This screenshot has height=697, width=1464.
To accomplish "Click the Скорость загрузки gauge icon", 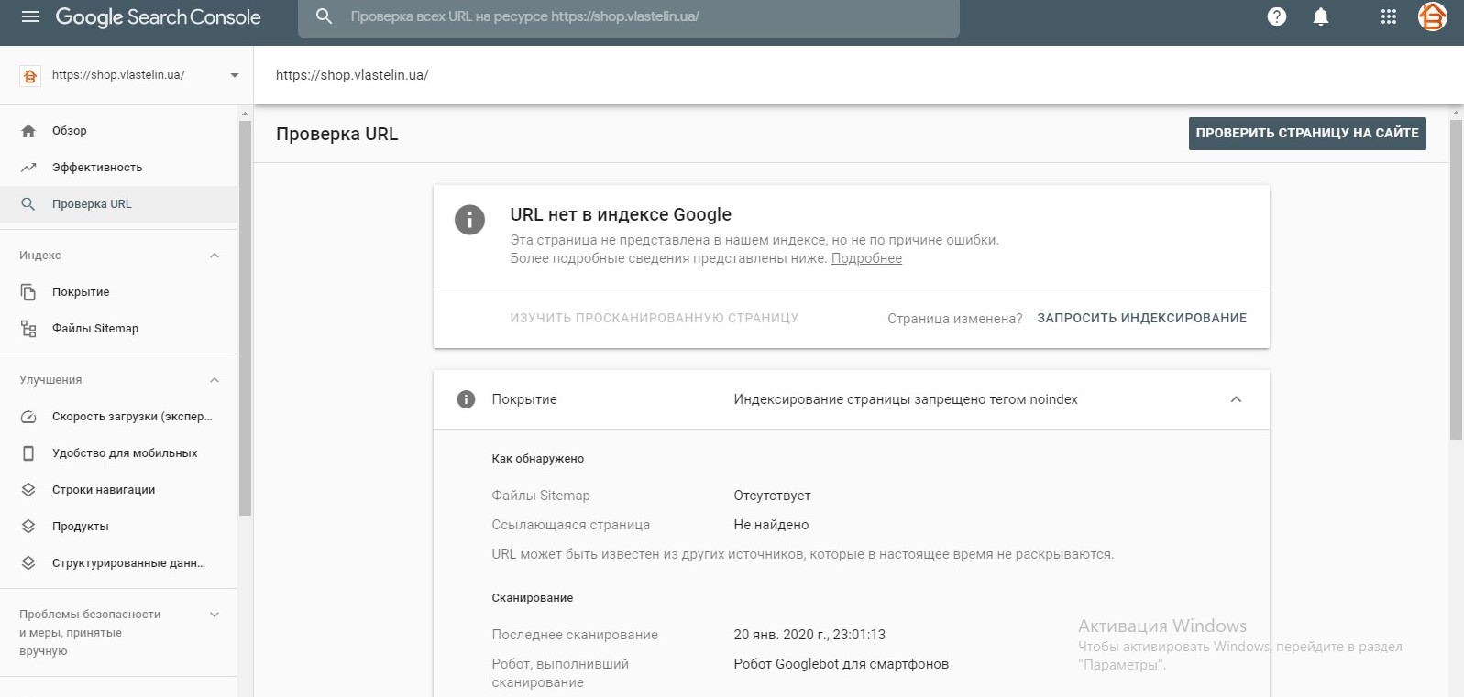I will pos(28,417).
